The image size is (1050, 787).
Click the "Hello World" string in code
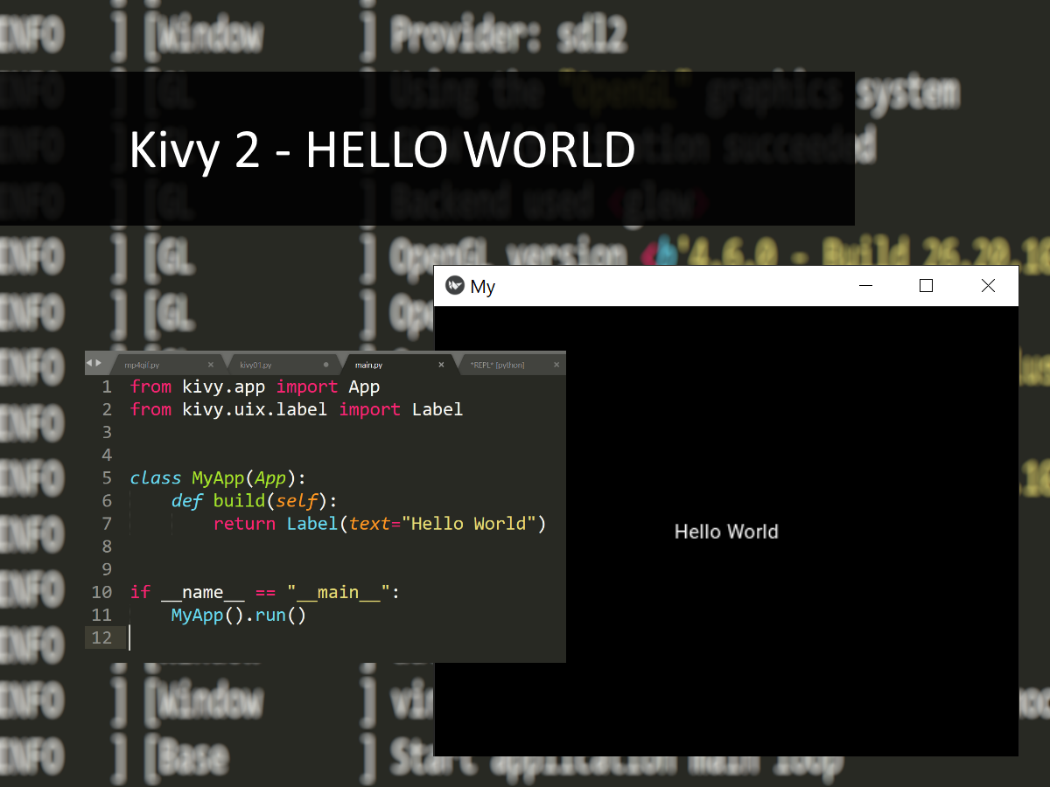(x=468, y=523)
